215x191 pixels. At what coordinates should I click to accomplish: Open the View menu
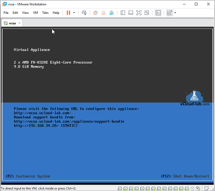point(25,13)
